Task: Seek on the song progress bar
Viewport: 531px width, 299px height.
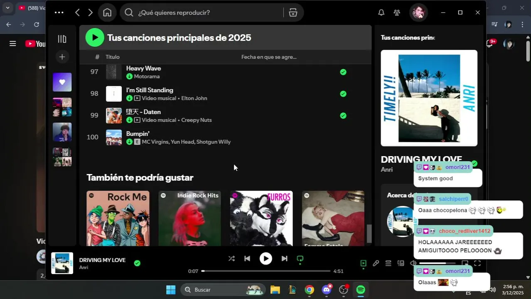Action: click(266, 271)
